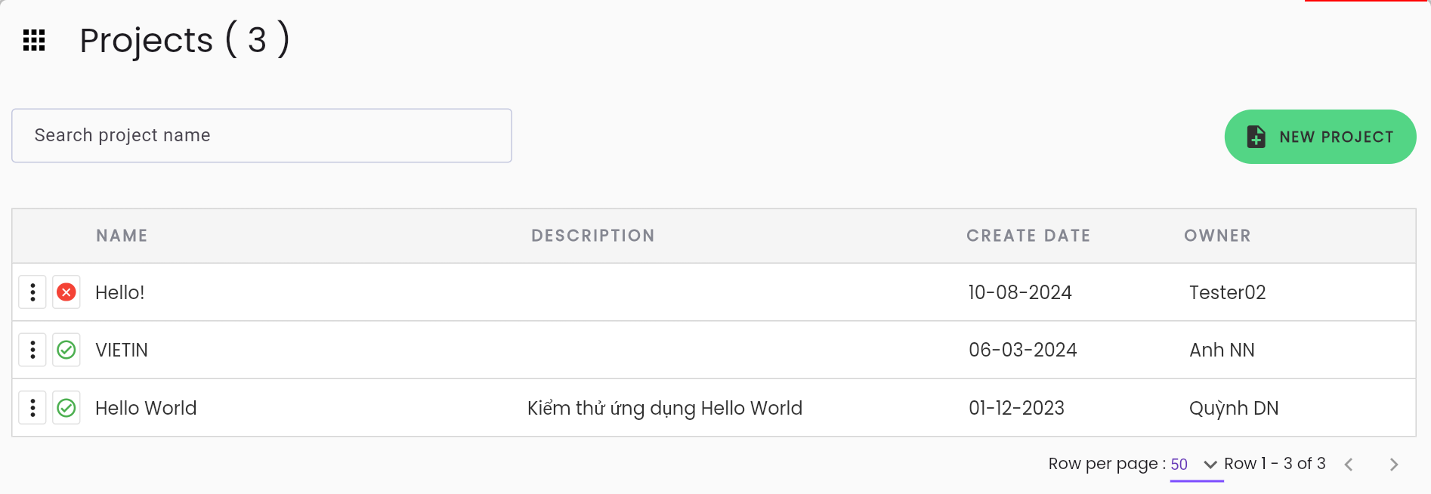The image size is (1431, 494).
Task: Click the red error status icon for Hello!
Action: click(x=66, y=292)
